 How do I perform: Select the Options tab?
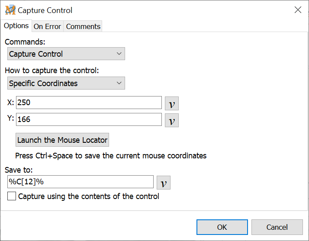tap(16, 26)
